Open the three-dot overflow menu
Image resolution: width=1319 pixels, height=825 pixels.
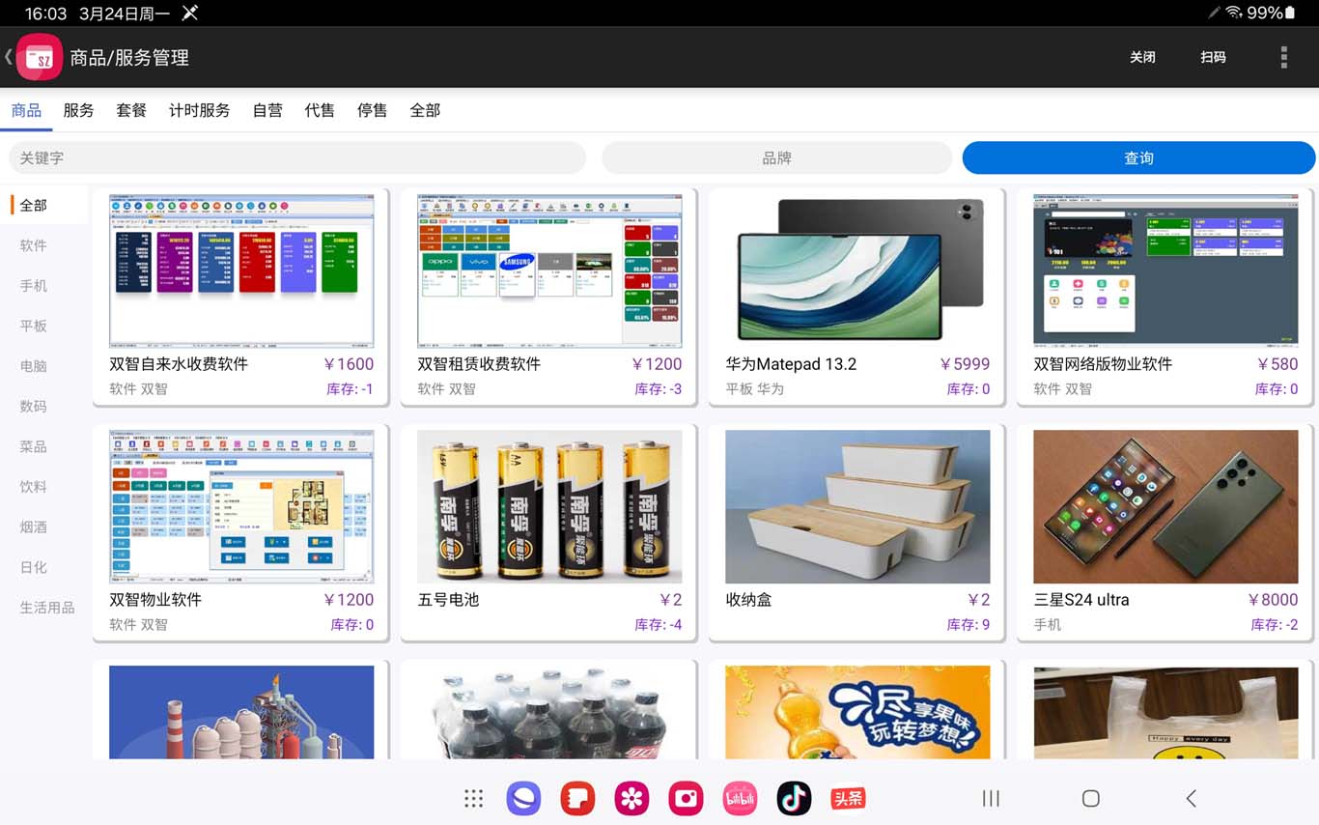point(1283,57)
